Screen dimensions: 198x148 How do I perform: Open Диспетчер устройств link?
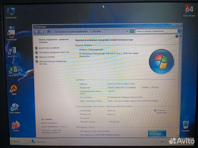pyautogui.click(x=49, y=48)
